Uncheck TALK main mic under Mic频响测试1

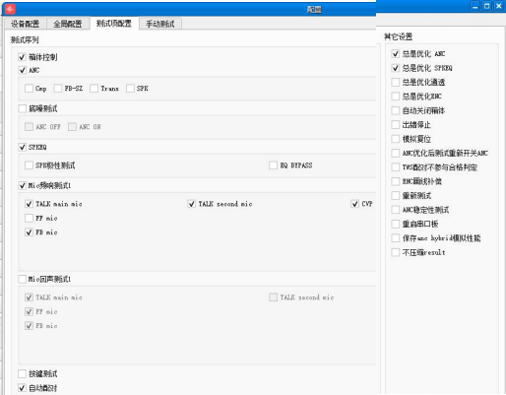click(x=29, y=204)
